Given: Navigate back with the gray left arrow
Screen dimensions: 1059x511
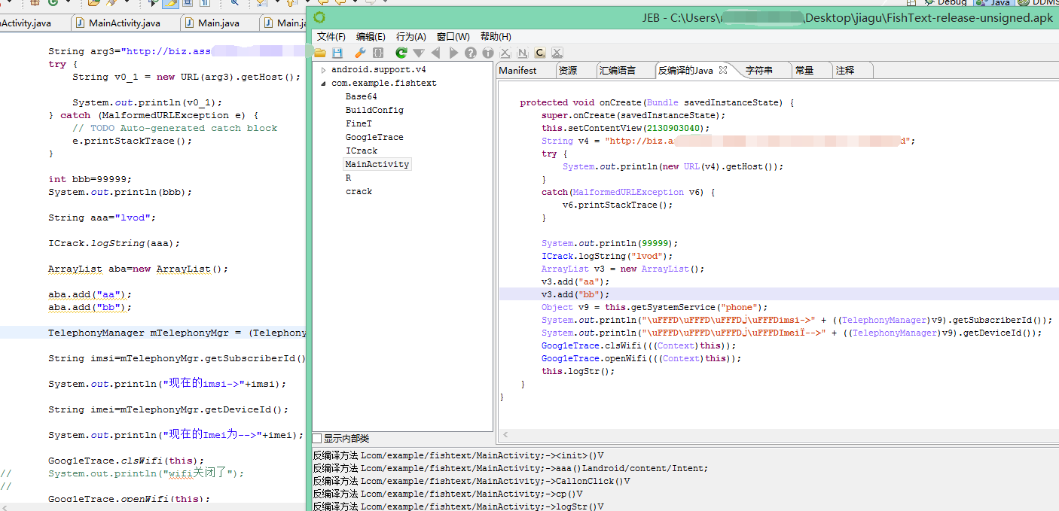Looking at the screenshot, I should click(435, 53).
